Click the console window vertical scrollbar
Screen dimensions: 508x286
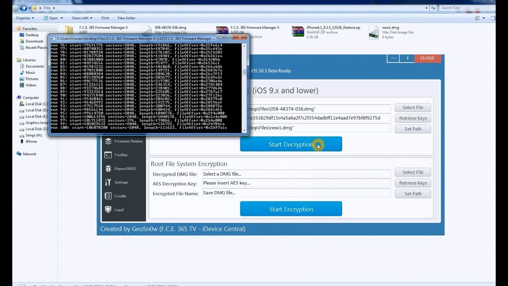click(x=244, y=88)
